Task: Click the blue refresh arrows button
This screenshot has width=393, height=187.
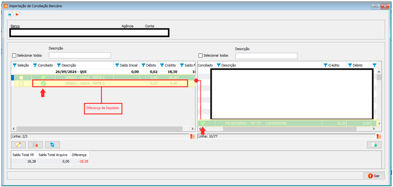Action: click(x=53, y=144)
